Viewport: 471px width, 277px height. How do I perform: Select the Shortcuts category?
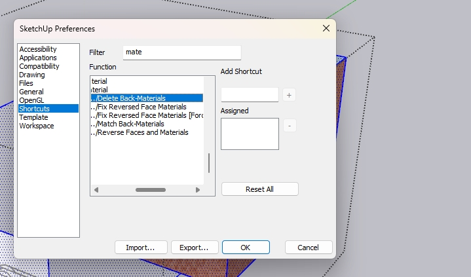pos(48,109)
